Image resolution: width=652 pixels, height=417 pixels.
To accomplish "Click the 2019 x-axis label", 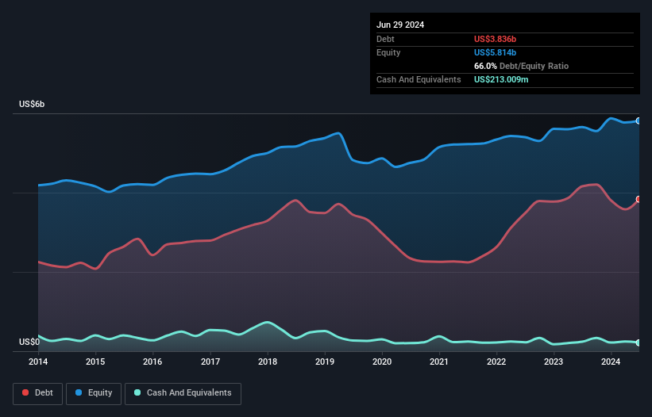I will [x=325, y=362].
